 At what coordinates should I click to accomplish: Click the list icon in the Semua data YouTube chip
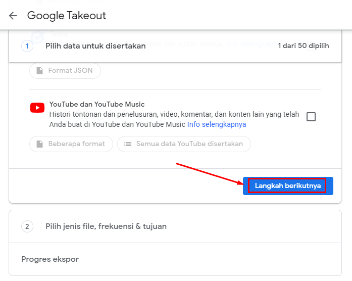point(128,144)
